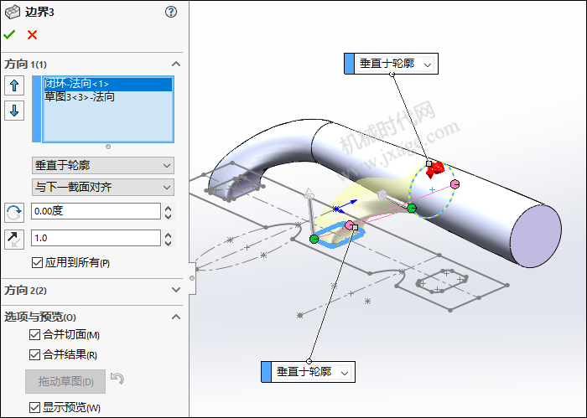Toggle the 应用到所有(P) checkbox
The height and width of the screenshot is (418, 587).
(37, 262)
